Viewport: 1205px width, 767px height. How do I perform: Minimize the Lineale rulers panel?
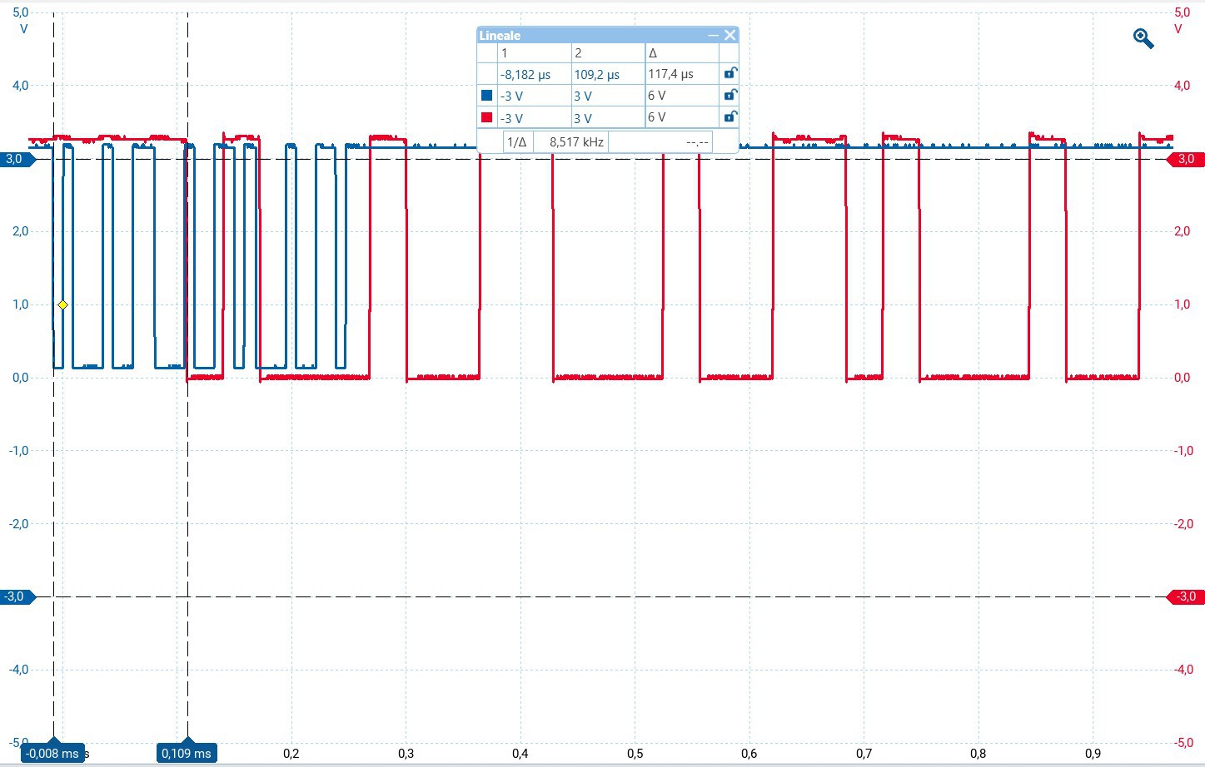pos(713,35)
